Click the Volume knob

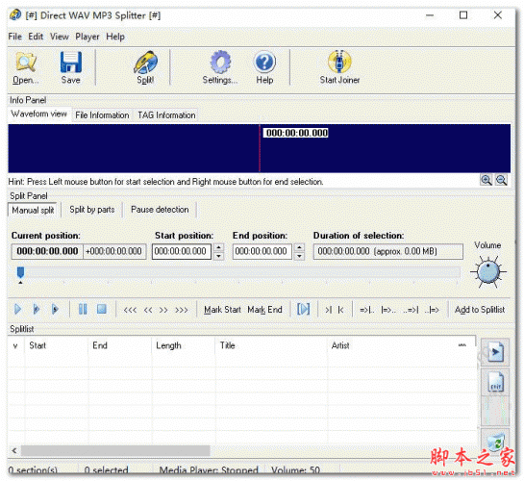(488, 271)
